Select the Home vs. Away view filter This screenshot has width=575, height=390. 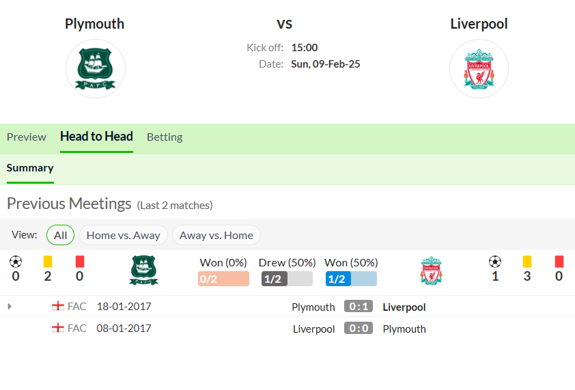click(123, 235)
